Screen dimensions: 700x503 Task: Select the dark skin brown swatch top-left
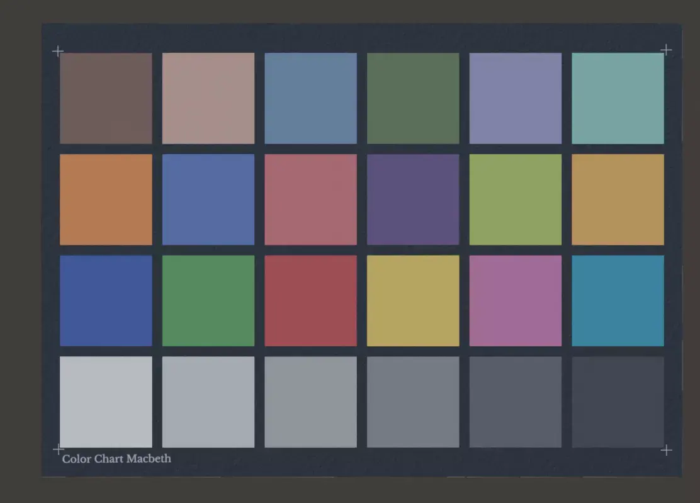(105, 98)
